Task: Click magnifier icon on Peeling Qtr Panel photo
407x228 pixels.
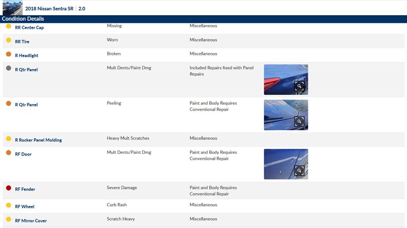Action: [299, 121]
